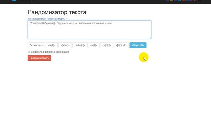Image resolution: width=211 pixels, height=118 pixels.
Task: Insert the «{a|b|c}» curly-brace template
Action: click(65, 45)
